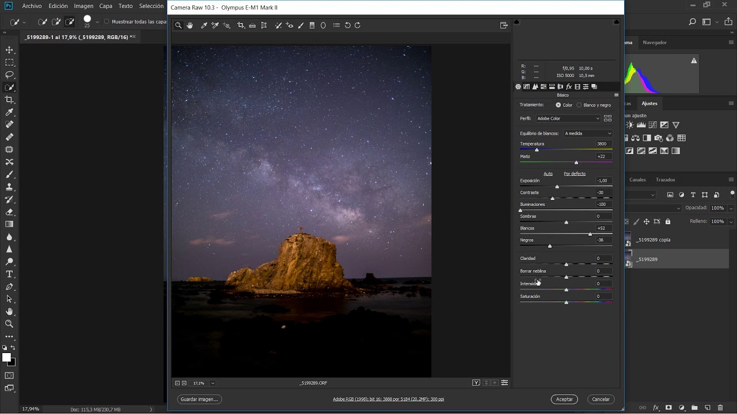
Task: Open the Lens Corrections panel tab
Action: [560, 87]
